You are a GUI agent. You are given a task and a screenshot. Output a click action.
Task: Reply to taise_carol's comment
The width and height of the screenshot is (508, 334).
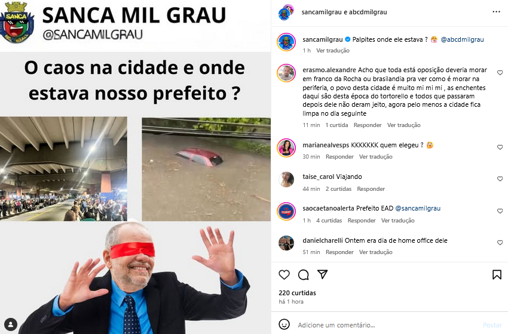(x=371, y=189)
